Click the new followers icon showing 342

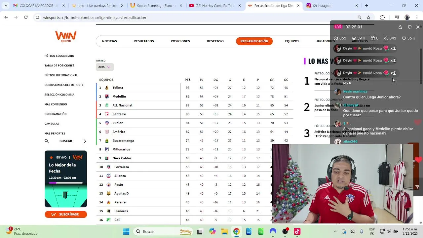click(x=386, y=38)
